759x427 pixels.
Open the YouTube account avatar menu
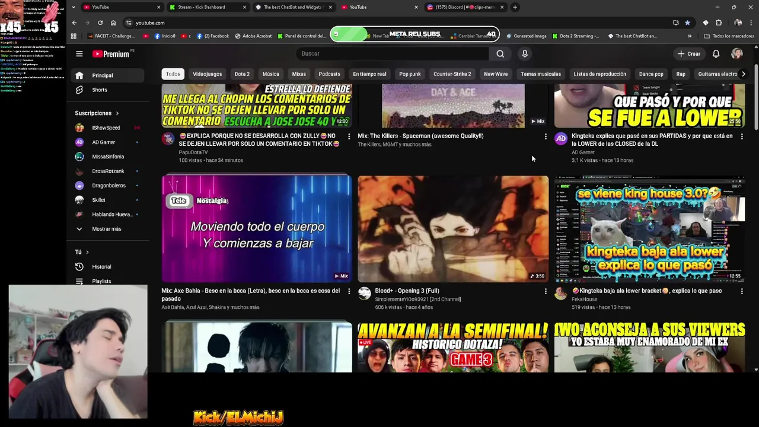click(x=736, y=53)
